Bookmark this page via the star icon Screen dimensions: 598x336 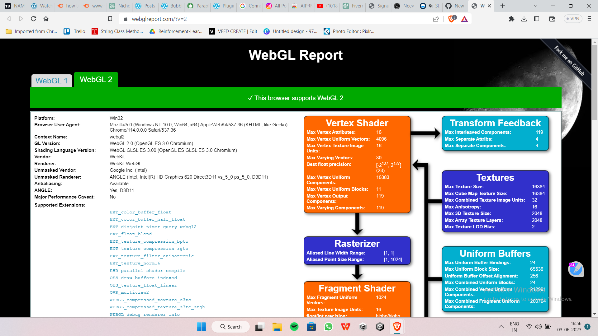pyautogui.click(x=110, y=19)
